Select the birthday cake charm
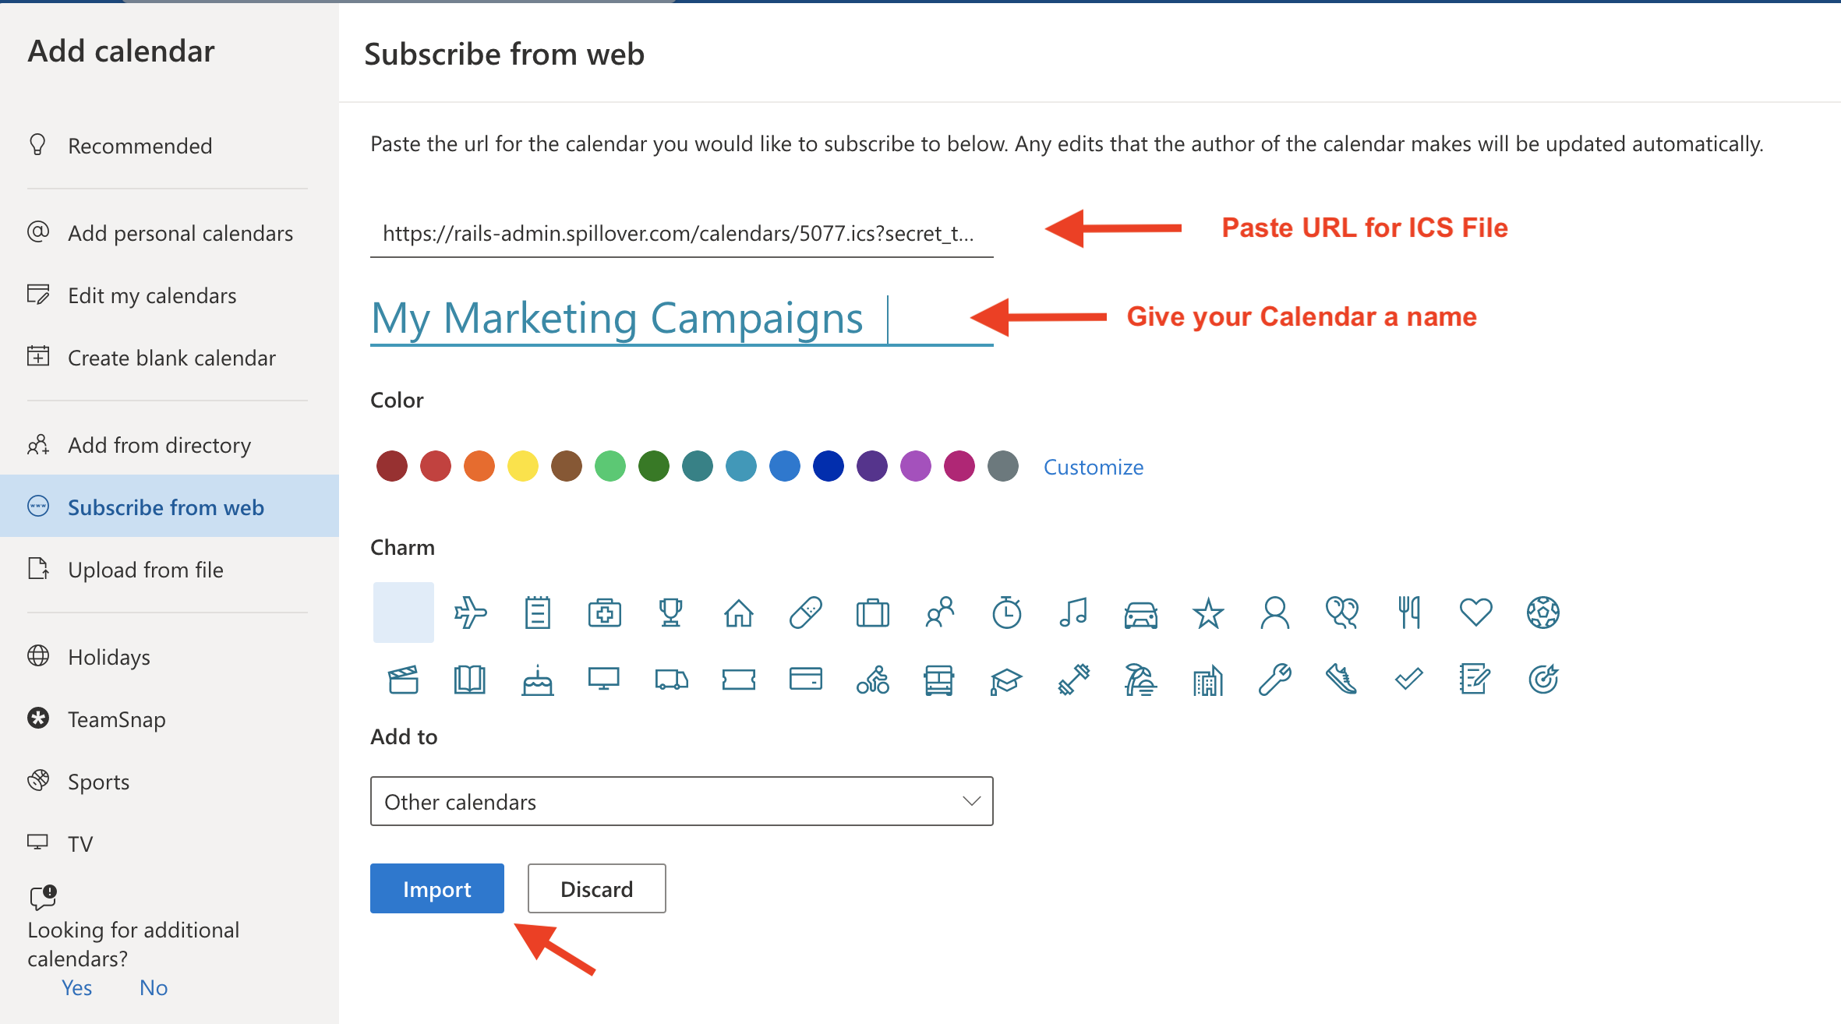1841x1024 pixels. (537, 680)
